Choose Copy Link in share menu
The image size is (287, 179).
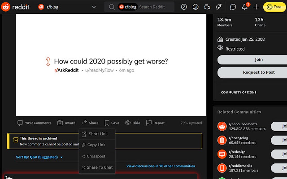[97, 145]
